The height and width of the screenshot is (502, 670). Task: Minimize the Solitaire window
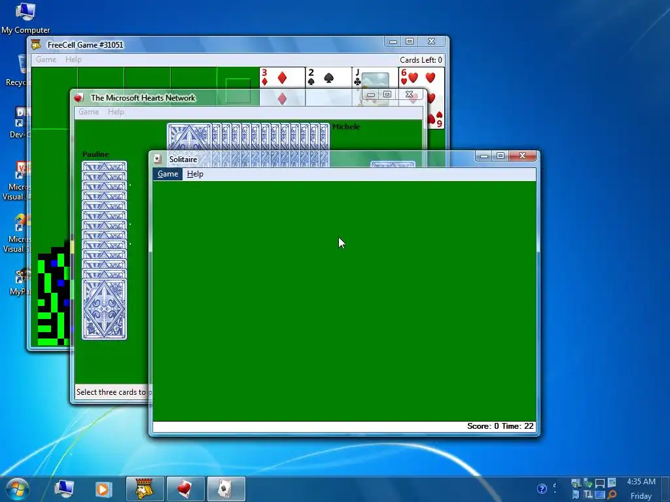[x=484, y=156]
